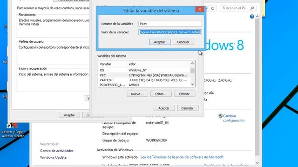Click the Cambiar configuración shield icon

pos(220,116)
